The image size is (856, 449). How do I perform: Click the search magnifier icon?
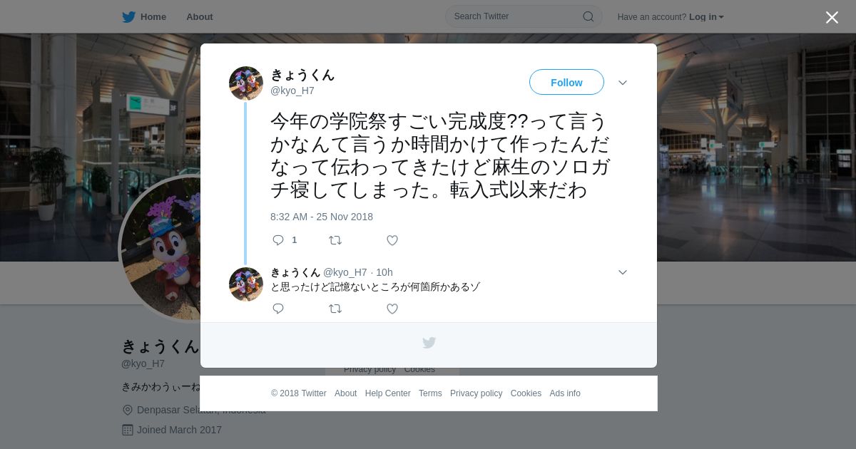click(x=588, y=16)
